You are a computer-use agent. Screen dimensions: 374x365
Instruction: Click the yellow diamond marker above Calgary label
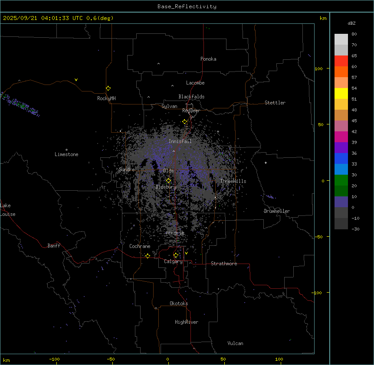(x=176, y=255)
